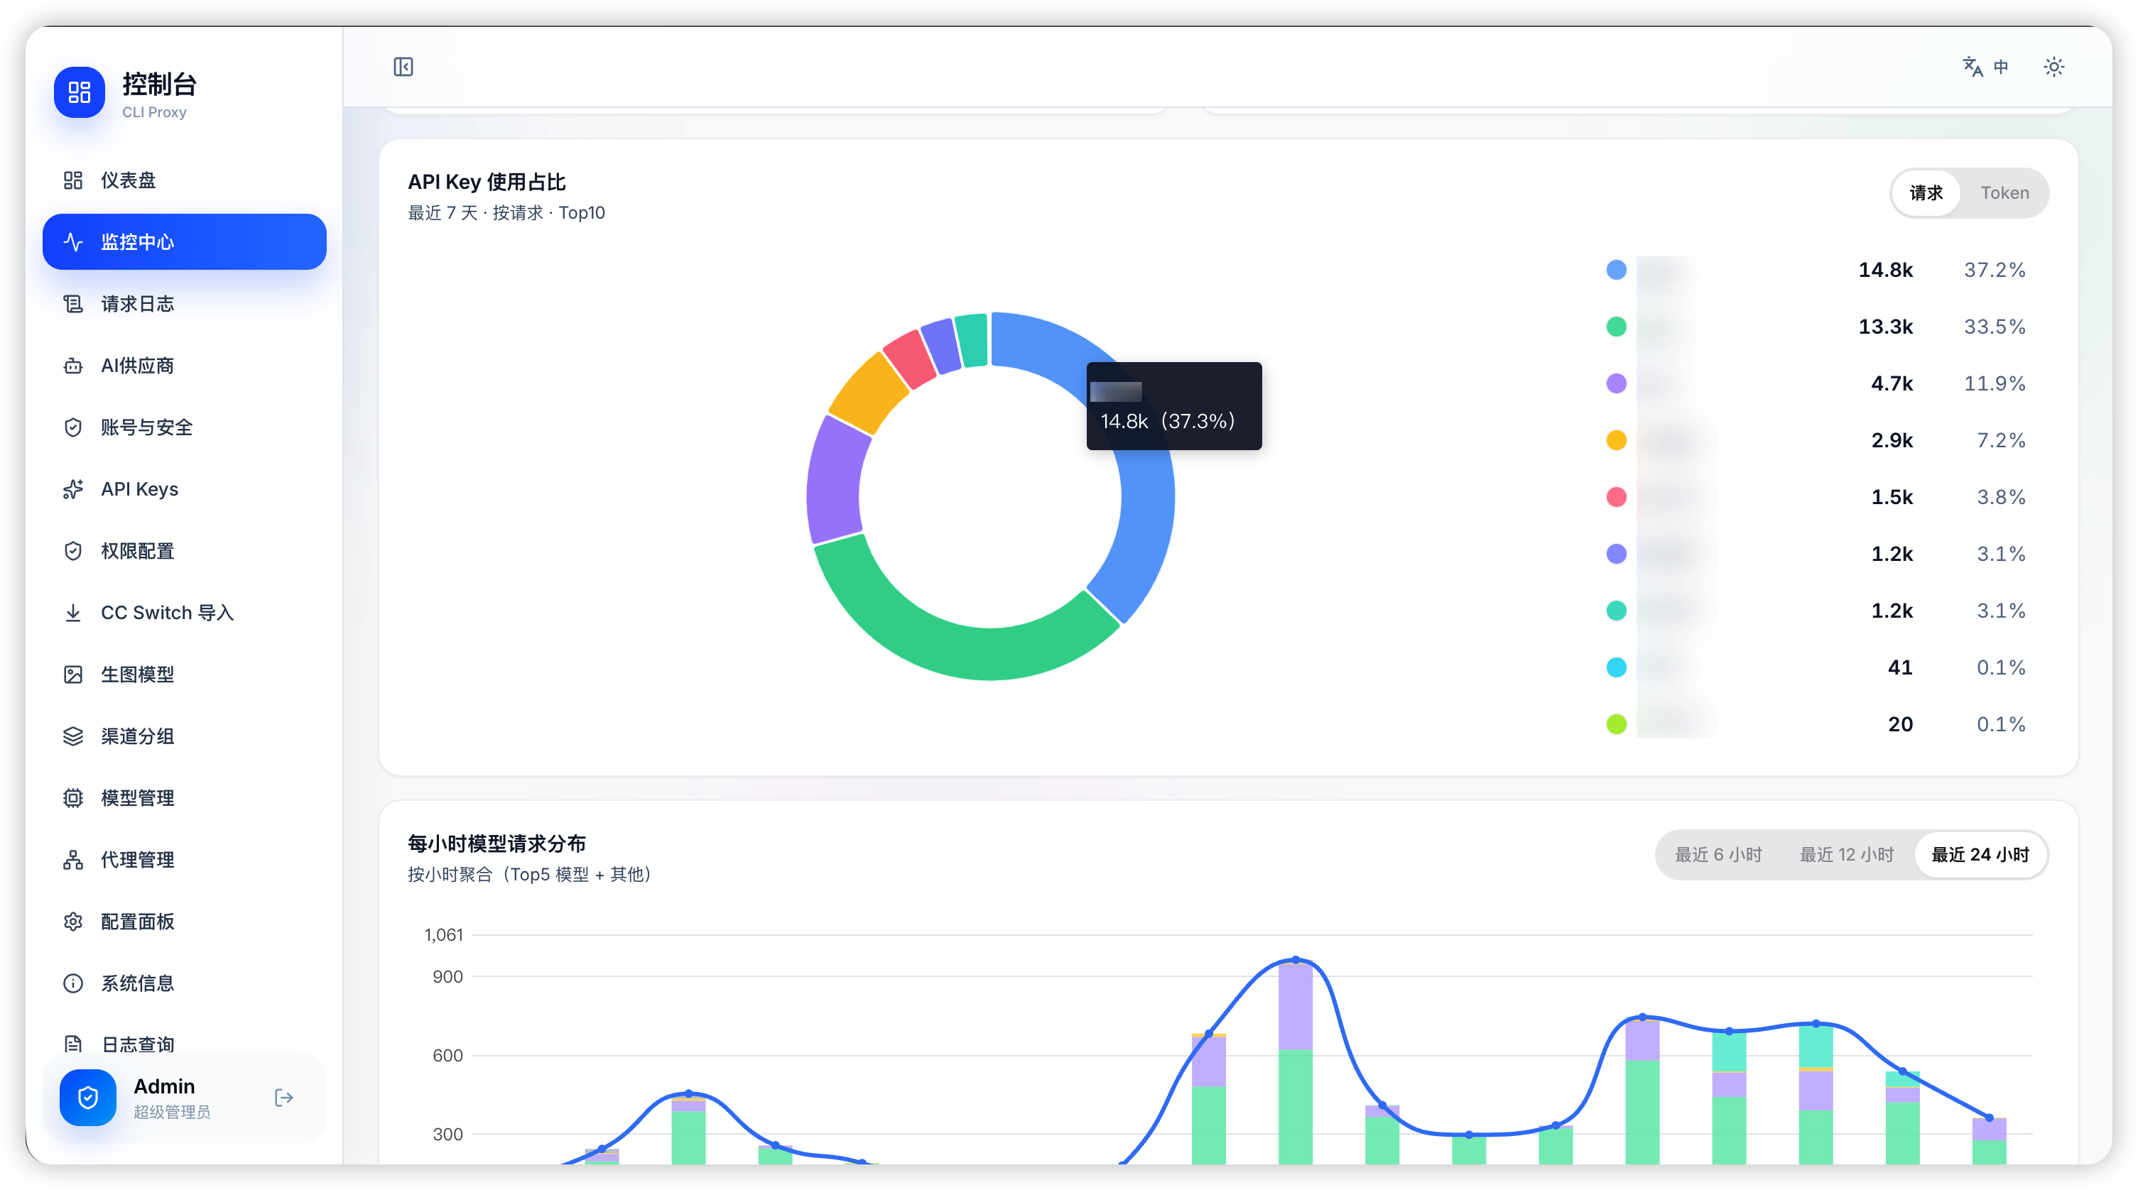The image size is (2138, 1190).
Task: Click the 监控中心 activity pulse icon
Action: (x=73, y=241)
